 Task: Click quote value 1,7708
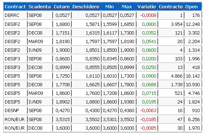pyautogui.click(x=63, y=84)
